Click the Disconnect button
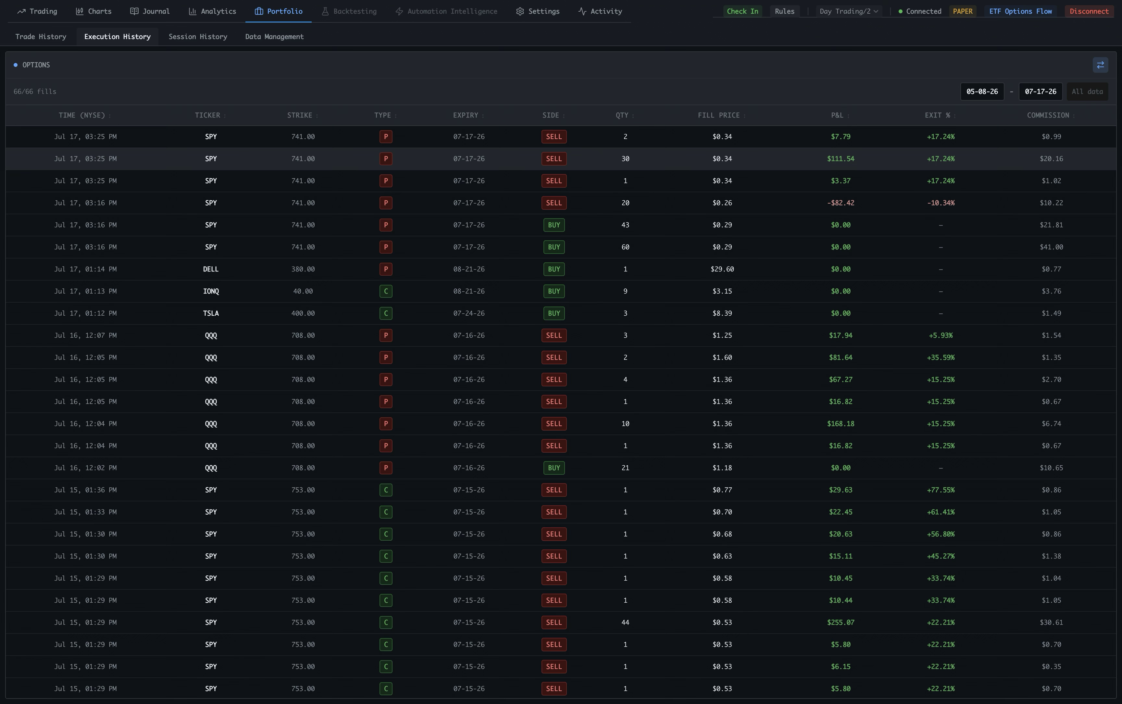 (x=1089, y=11)
